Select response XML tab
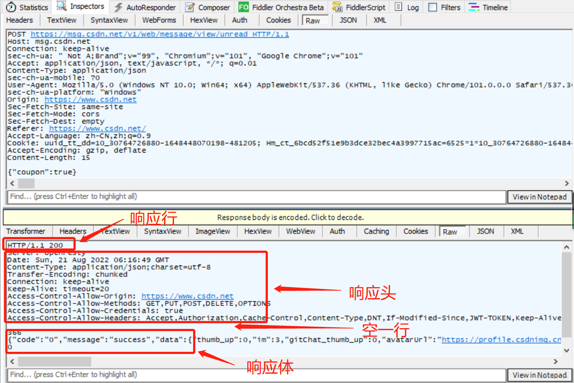The height and width of the screenshot is (383, 574). pyautogui.click(x=517, y=231)
